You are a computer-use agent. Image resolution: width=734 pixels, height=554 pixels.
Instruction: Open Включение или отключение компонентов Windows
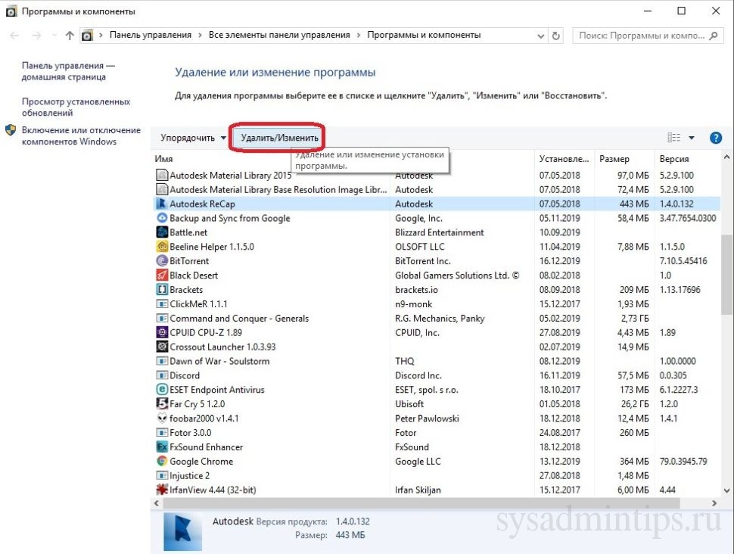click(x=80, y=135)
